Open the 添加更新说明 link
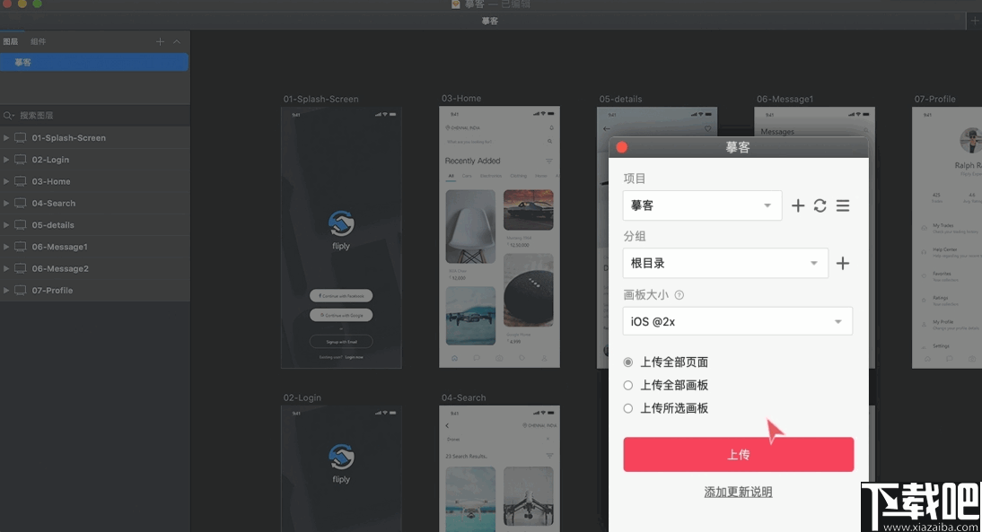 point(739,492)
